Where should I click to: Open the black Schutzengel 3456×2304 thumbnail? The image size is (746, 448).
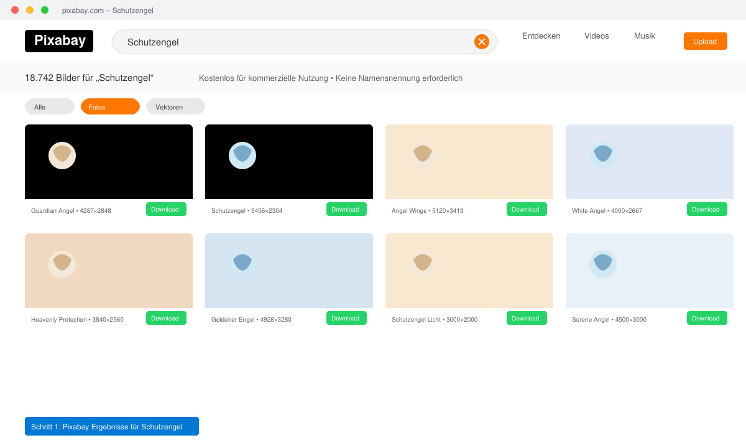point(289,162)
